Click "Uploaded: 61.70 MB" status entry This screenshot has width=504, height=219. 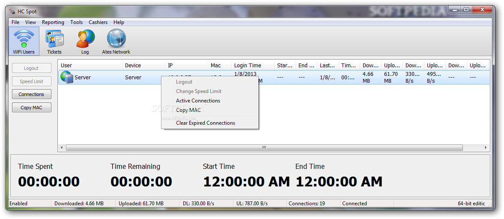point(141,204)
